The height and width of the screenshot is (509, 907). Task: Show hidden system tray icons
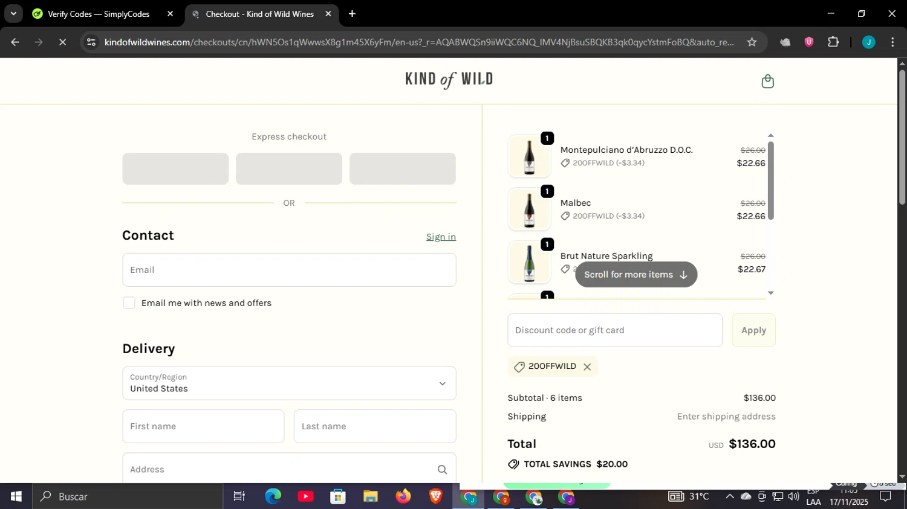pyautogui.click(x=730, y=496)
